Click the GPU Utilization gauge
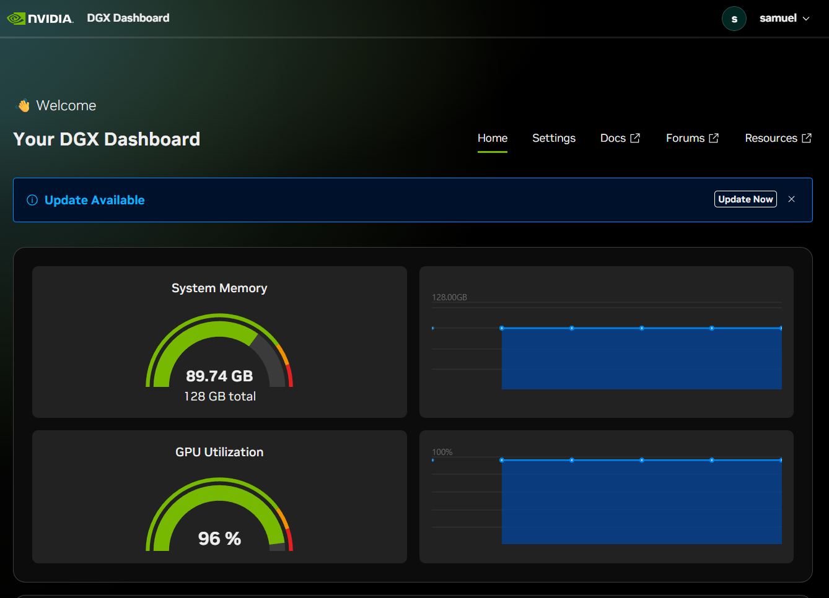This screenshot has height=598, width=829. pyautogui.click(x=219, y=514)
